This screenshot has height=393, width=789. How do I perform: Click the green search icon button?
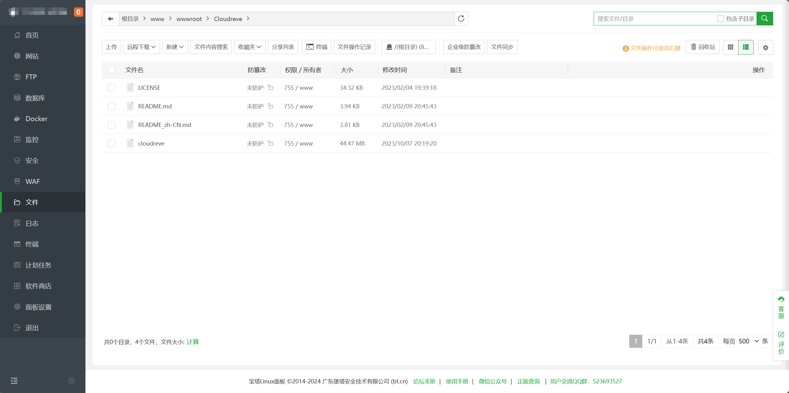pyautogui.click(x=765, y=19)
